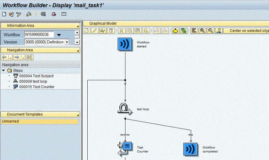Click the display glasses icon in graphical toolbar

pyautogui.click(x=103, y=31)
